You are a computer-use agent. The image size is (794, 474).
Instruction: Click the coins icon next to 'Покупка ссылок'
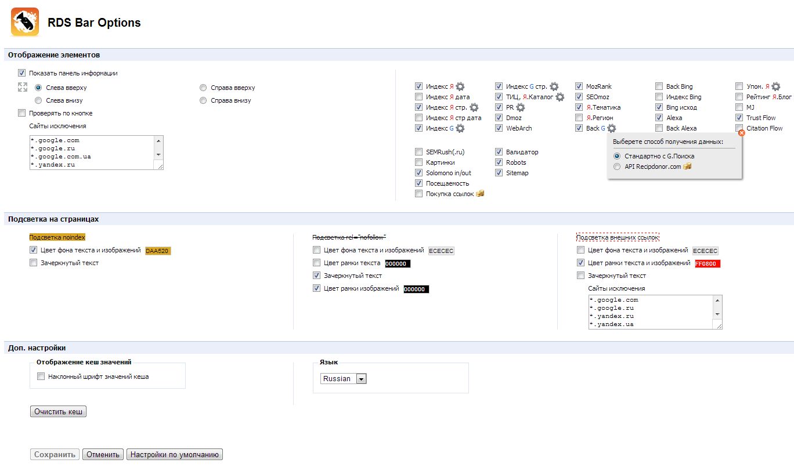click(480, 194)
